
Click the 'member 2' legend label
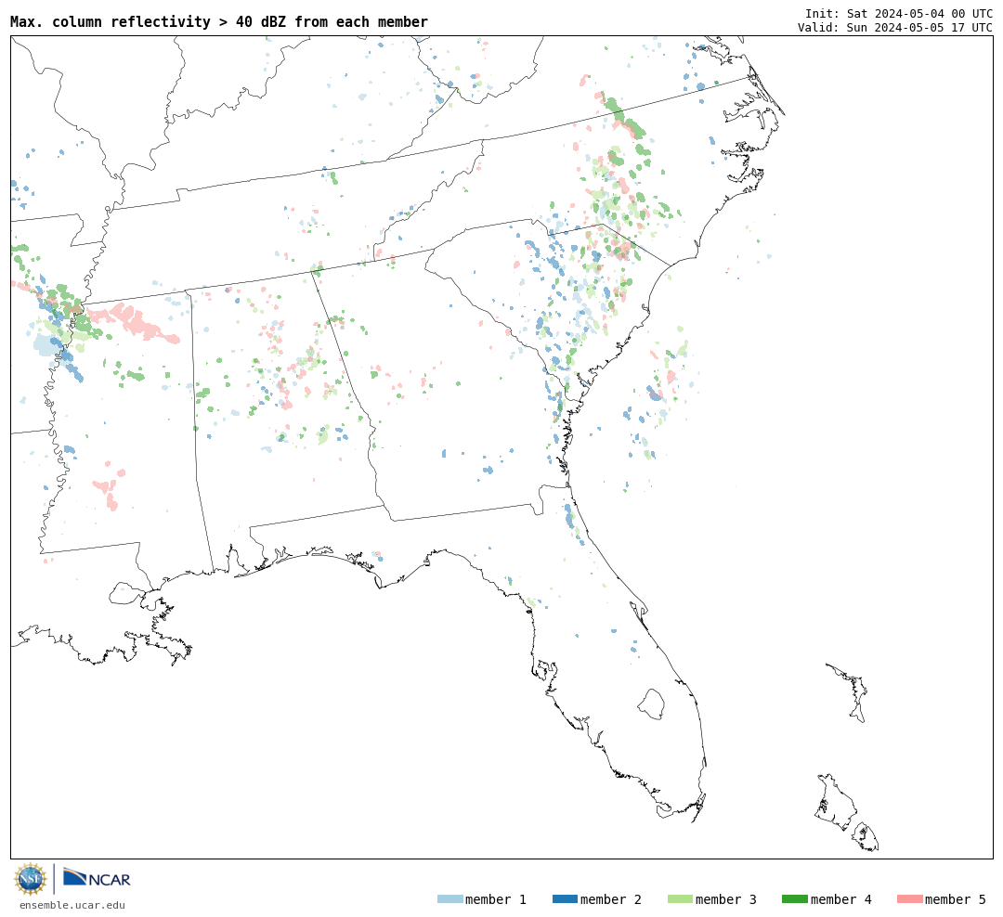pos(611,899)
